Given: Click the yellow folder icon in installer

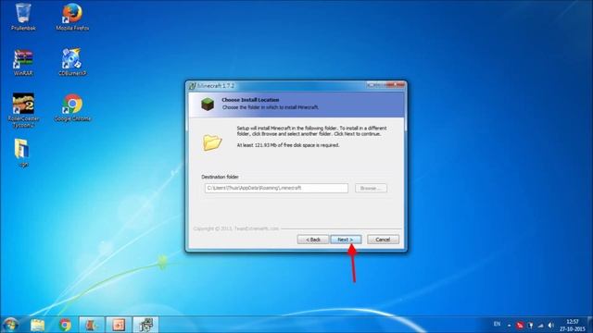Looking at the screenshot, I should pos(212,142).
